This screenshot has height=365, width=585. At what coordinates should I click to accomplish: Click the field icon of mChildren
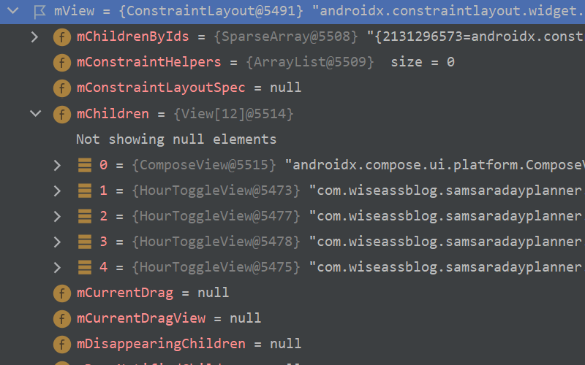click(x=62, y=114)
